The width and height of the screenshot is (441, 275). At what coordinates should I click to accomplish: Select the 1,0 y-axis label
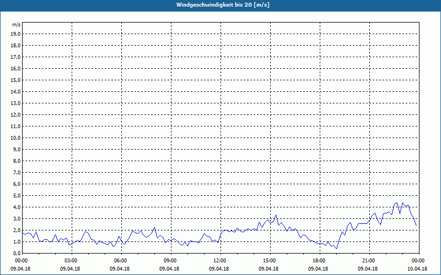[x=17, y=242]
